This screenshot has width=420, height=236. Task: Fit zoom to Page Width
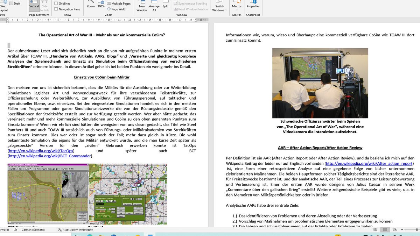coord(117,9)
